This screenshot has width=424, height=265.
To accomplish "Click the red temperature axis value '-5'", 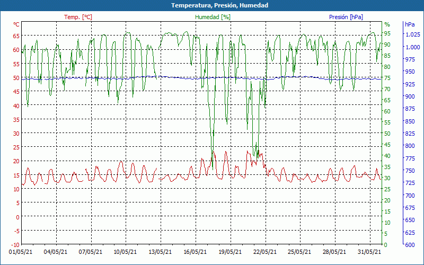I will tap(16, 231).
